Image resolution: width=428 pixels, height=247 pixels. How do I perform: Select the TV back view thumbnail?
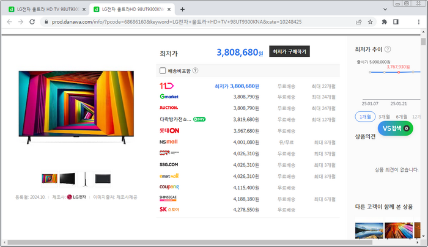click(x=103, y=179)
